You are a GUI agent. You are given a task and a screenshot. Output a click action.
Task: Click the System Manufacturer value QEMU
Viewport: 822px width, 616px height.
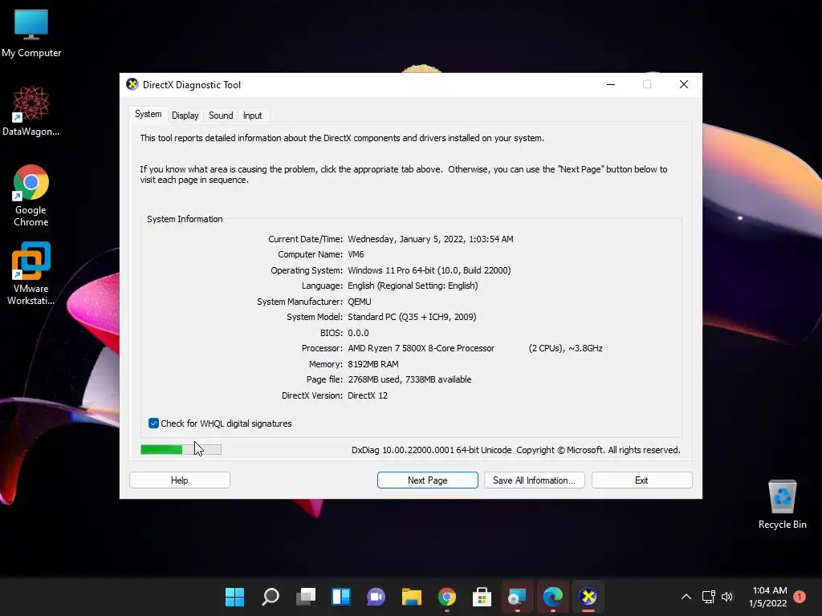tap(359, 302)
